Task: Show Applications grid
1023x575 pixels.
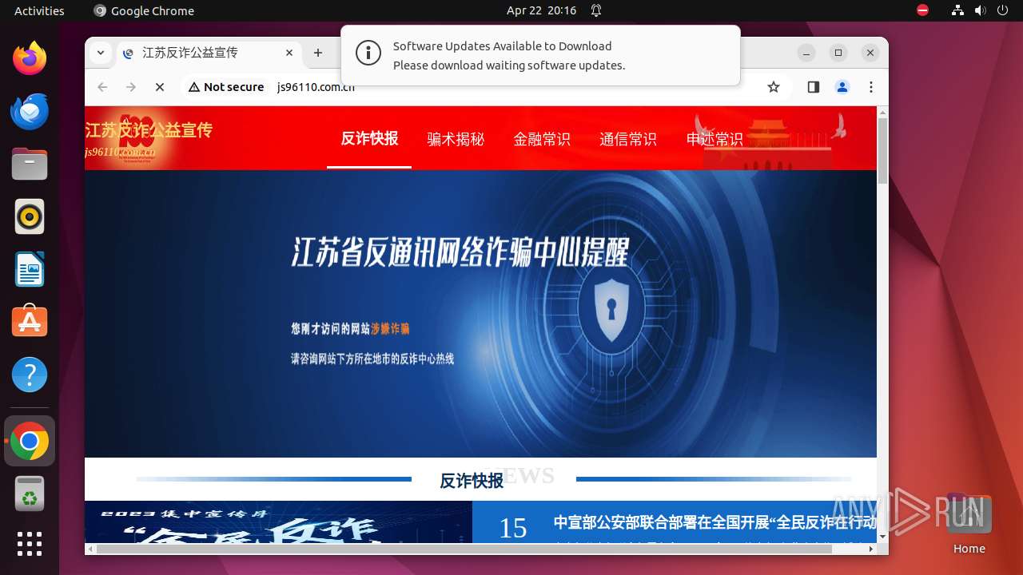Action: 30,543
